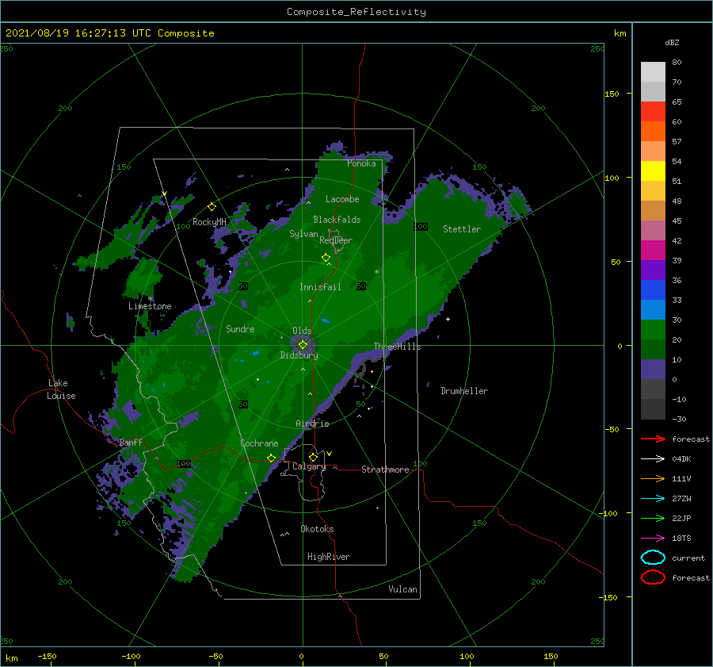Pick the yellow 51-54 dBZ swatch
713x667 pixels.
pos(653,171)
